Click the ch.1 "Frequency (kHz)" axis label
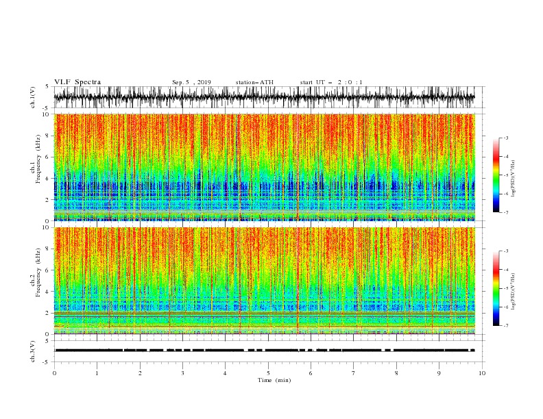 pyautogui.click(x=38, y=159)
